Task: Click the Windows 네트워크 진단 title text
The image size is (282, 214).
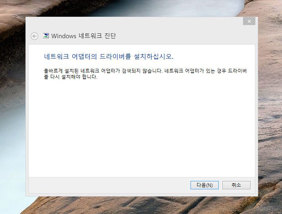Action: click(84, 36)
